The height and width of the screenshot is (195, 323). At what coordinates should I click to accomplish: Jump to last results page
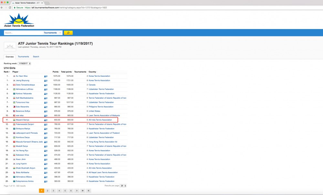tap(89, 191)
